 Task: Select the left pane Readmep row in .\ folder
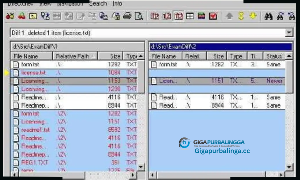point(74,105)
